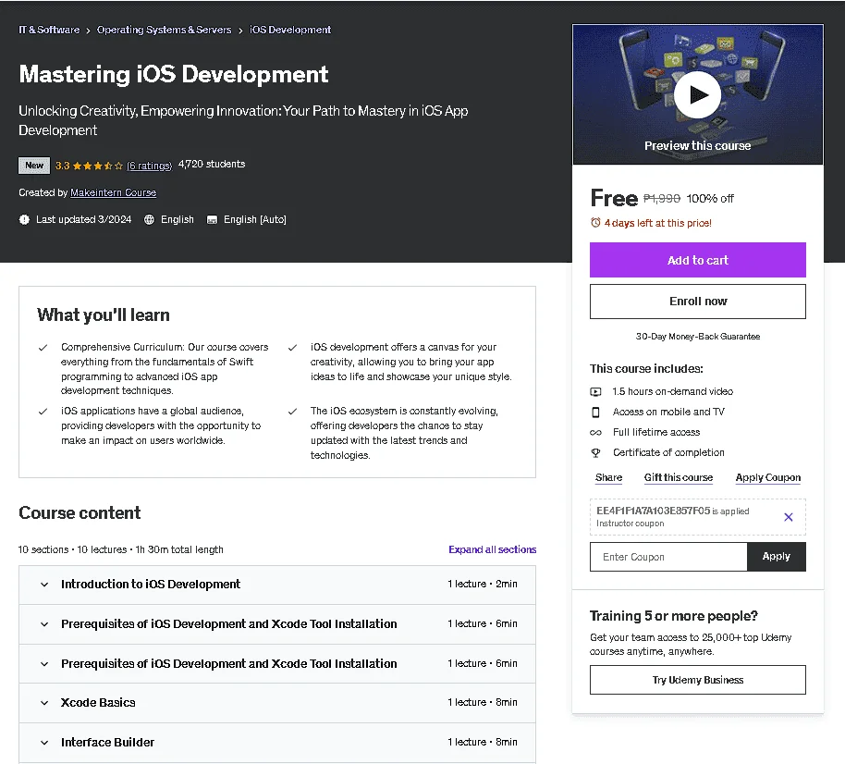Remove the applied coupon with X icon

pyautogui.click(x=788, y=517)
